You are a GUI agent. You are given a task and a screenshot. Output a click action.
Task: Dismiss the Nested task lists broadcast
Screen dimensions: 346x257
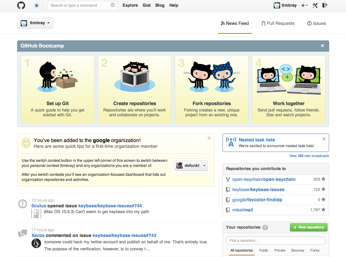(x=324, y=139)
